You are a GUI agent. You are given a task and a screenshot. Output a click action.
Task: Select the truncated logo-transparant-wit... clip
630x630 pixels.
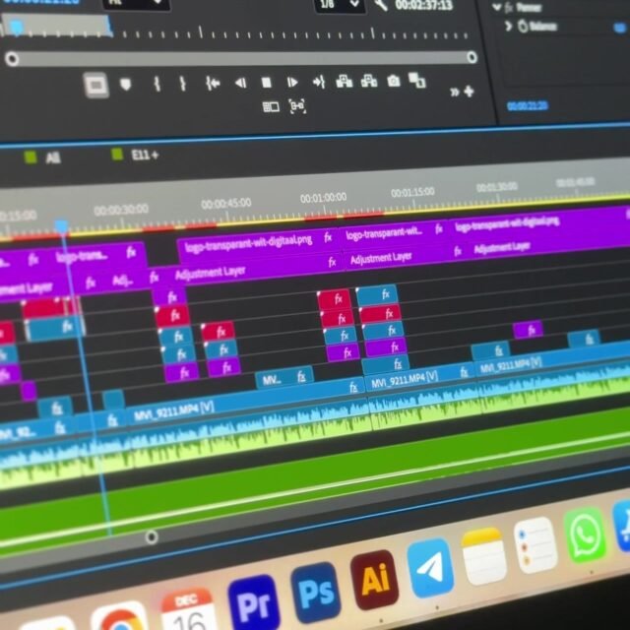395,234
